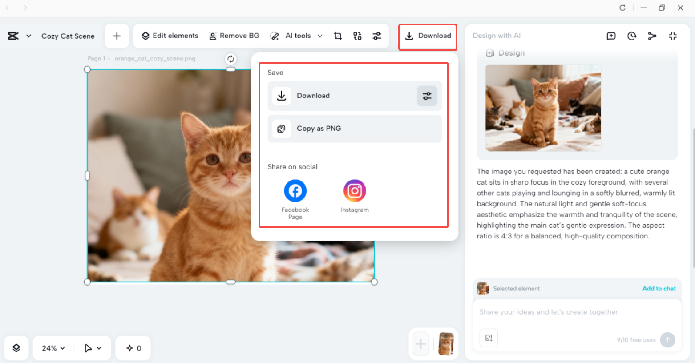Open the chat history clock icon

coord(632,36)
